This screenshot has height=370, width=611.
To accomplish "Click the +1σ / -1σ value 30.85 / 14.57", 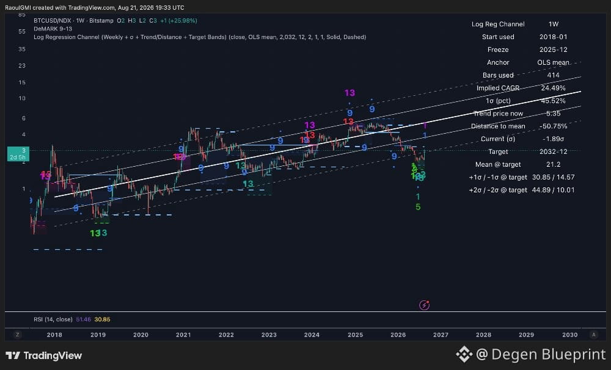I will click(554, 177).
